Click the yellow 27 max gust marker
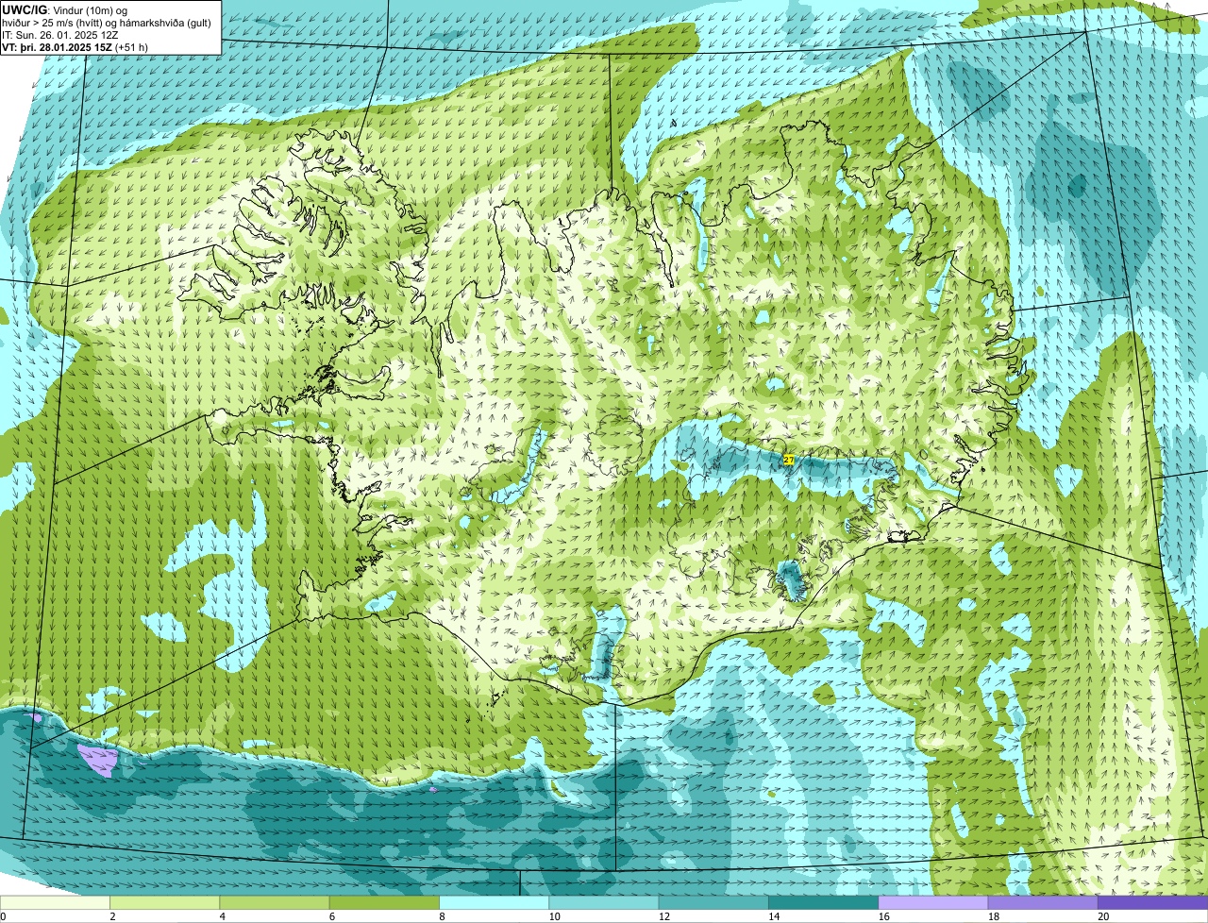Screen dimensions: 1208x923 point(788,460)
